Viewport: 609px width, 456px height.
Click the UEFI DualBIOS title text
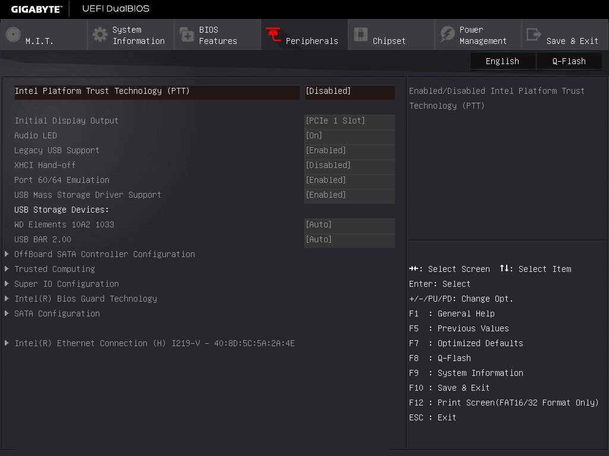tap(116, 8)
